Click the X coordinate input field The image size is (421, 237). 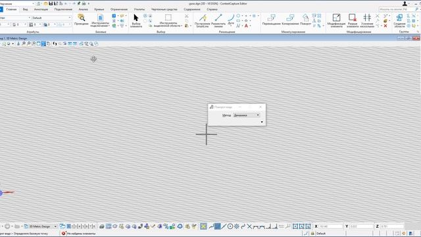[330, 226]
